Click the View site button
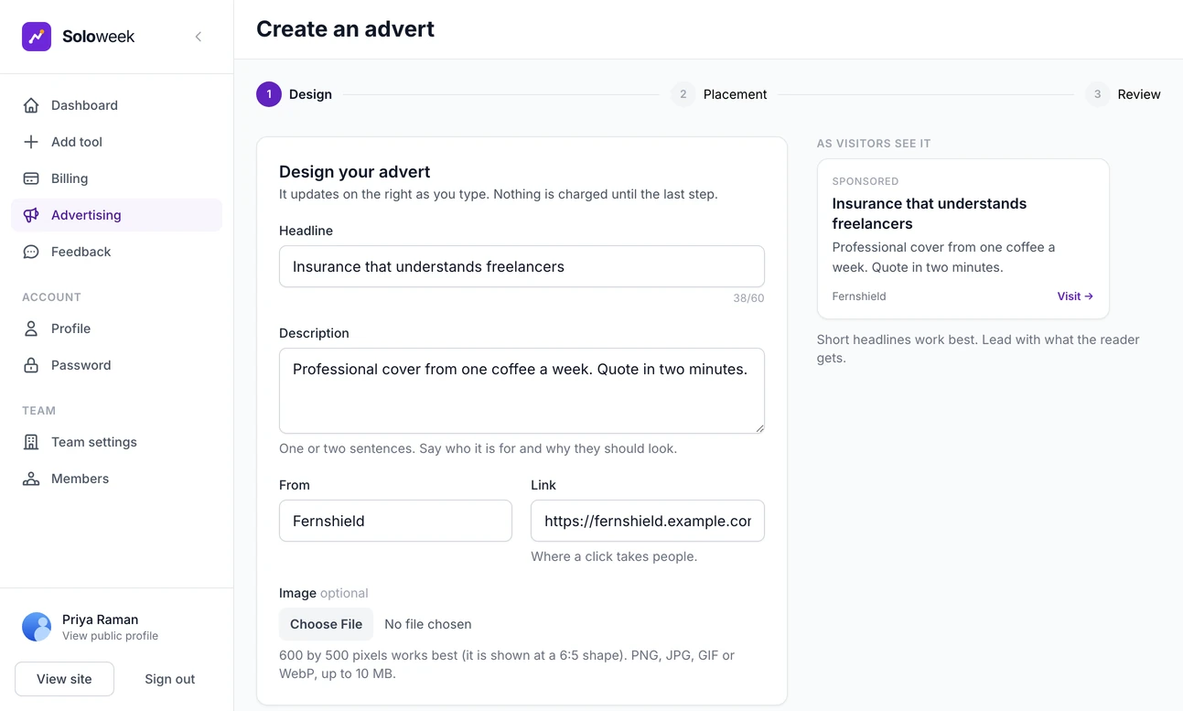 (64, 679)
